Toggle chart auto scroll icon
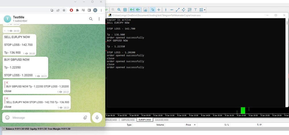289x135 pixels. (x=132, y=10)
